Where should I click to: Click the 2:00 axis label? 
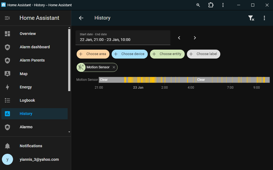(165, 88)
